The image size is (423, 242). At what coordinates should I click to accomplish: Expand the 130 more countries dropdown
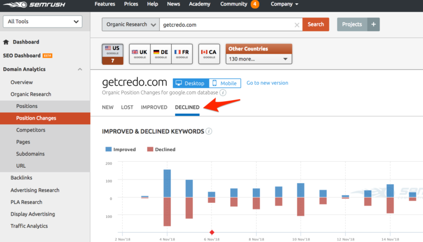[259, 59]
